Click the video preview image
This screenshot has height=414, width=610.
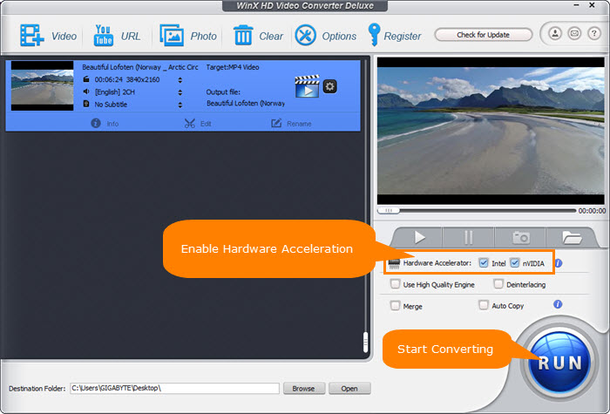tap(491, 131)
